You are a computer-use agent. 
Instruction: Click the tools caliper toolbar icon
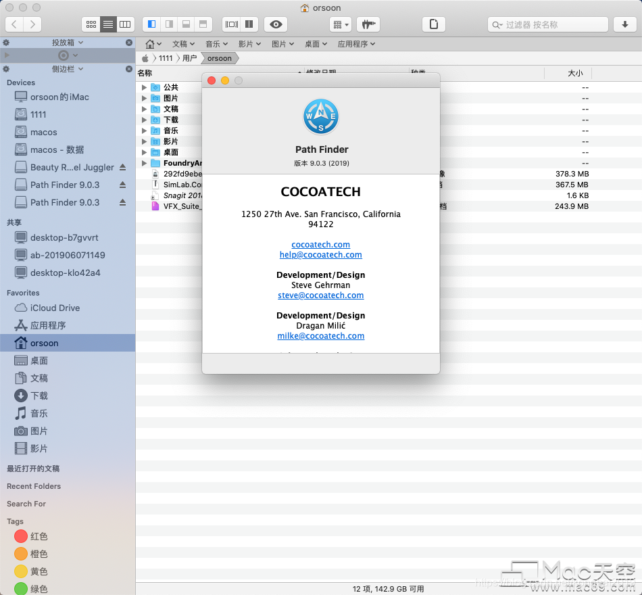(x=368, y=24)
